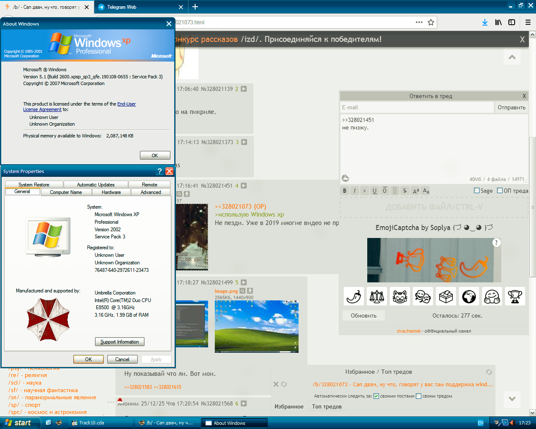Open Firefox downloads arrow
The height and width of the screenshot is (429, 536).
pos(485,22)
